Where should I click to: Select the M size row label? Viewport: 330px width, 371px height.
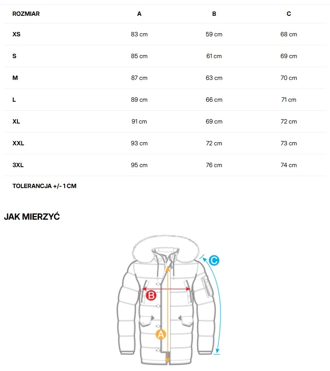pyautogui.click(x=15, y=78)
